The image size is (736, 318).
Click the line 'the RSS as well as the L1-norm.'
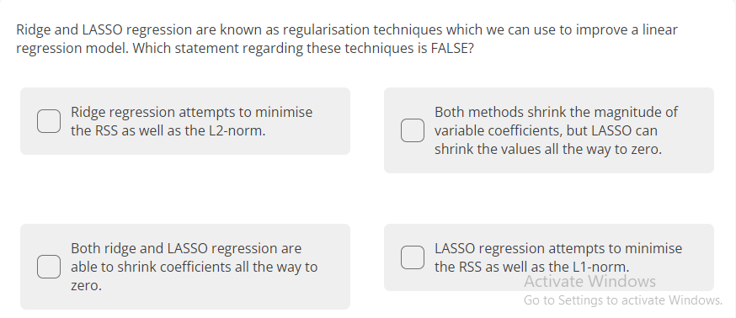coord(532,267)
